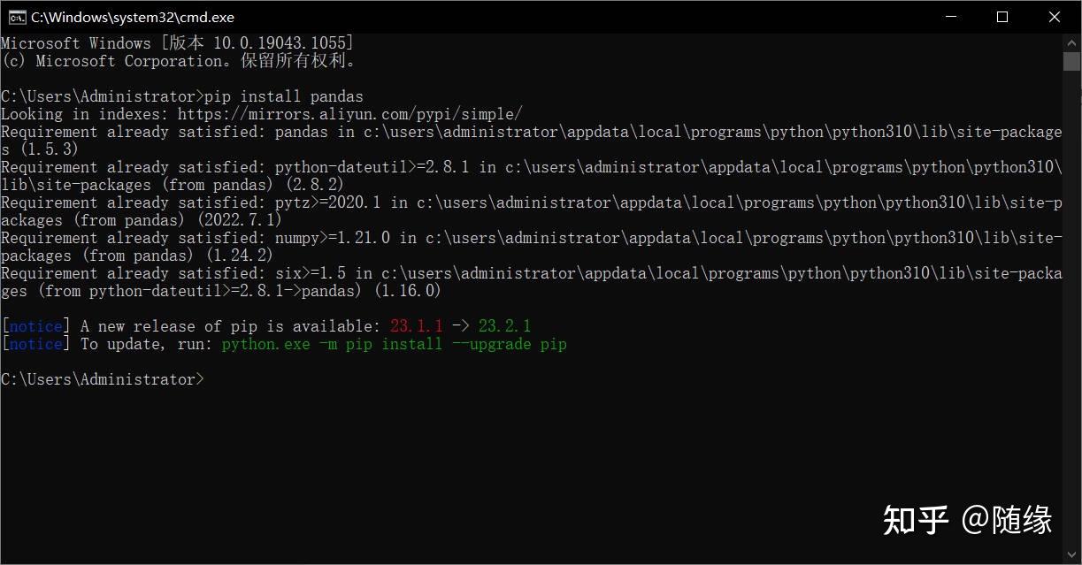Select the blue [notice] label about pip release
The width and height of the screenshot is (1082, 565).
(x=34, y=325)
